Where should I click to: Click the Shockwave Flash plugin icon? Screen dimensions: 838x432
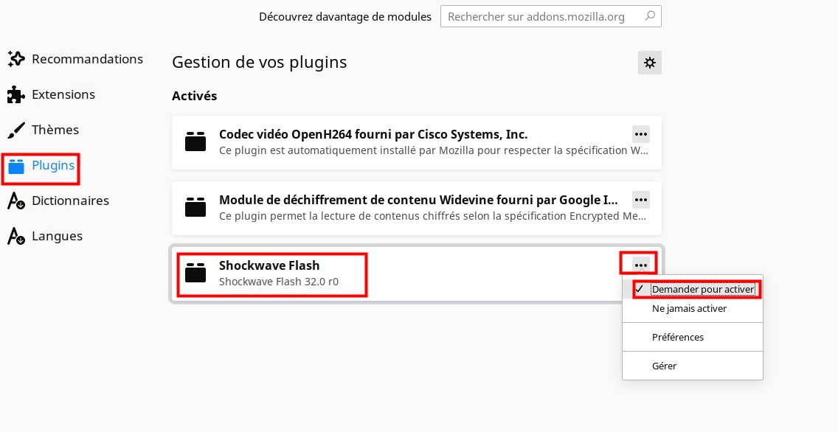195,273
